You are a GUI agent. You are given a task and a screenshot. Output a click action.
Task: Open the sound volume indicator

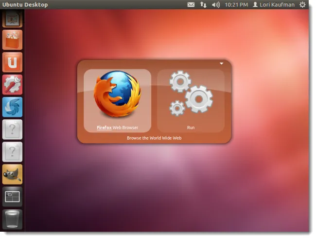[x=216, y=5]
